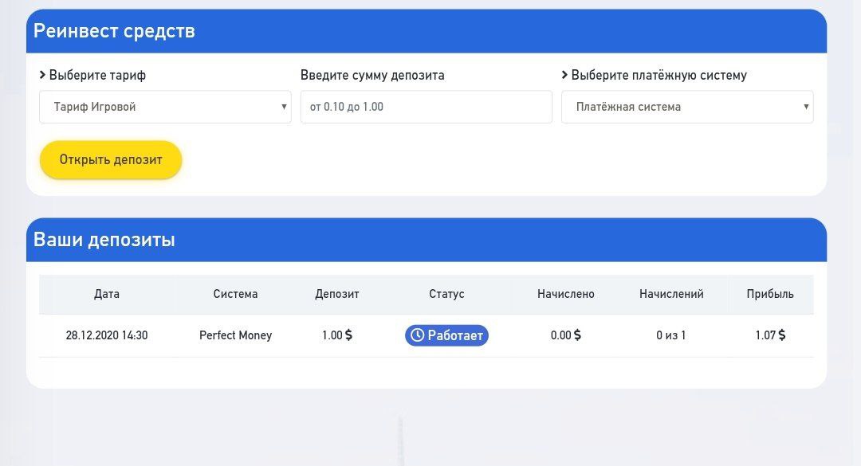Click the clock icon in Работает badge
Screen dimensions: 861x466
click(x=417, y=335)
